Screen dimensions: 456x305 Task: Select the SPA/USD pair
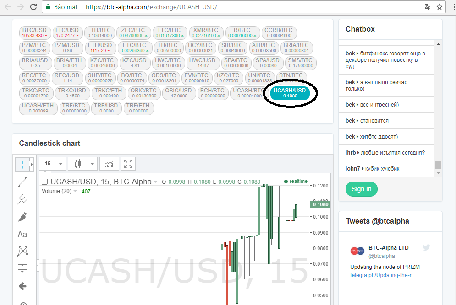tap(268, 63)
